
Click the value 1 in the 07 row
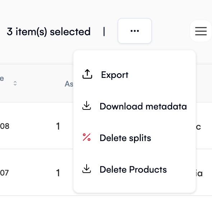coord(58,173)
